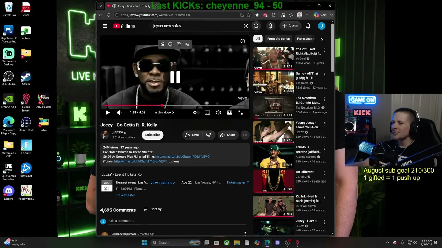Screen dimensions: 442x248
Task: Go to the YouTube home logo
Action: (x=124, y=26)
